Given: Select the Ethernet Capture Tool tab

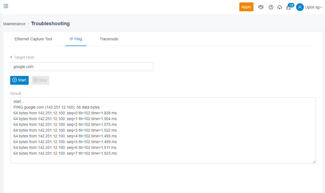Looking at the screenshot, I should (x=33, y=39).
